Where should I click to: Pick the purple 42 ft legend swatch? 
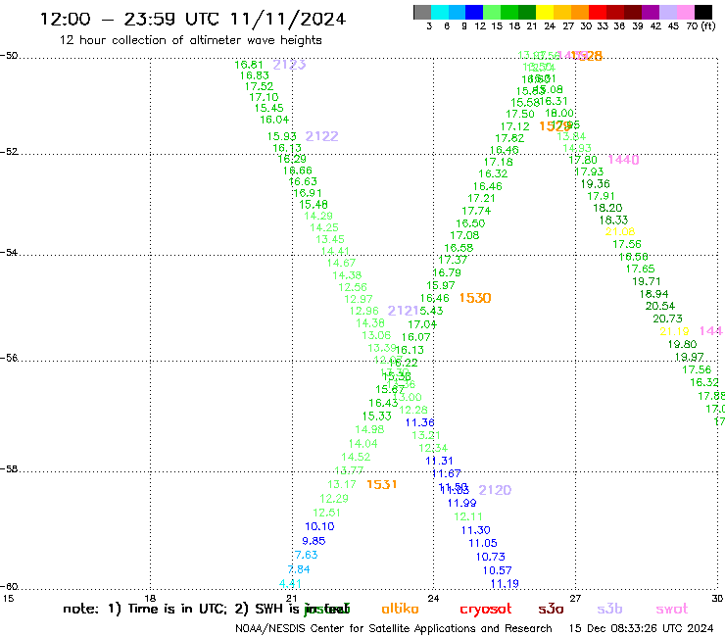[x=651, y=12]
